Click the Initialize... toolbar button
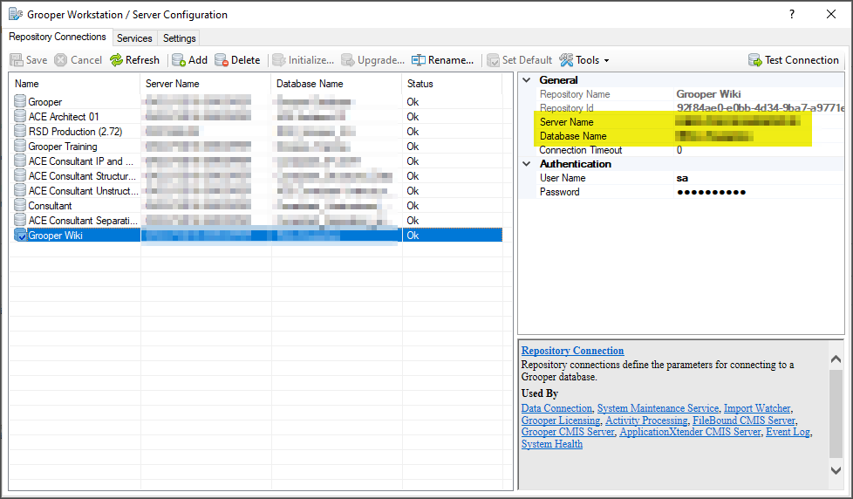 (303, 60)
